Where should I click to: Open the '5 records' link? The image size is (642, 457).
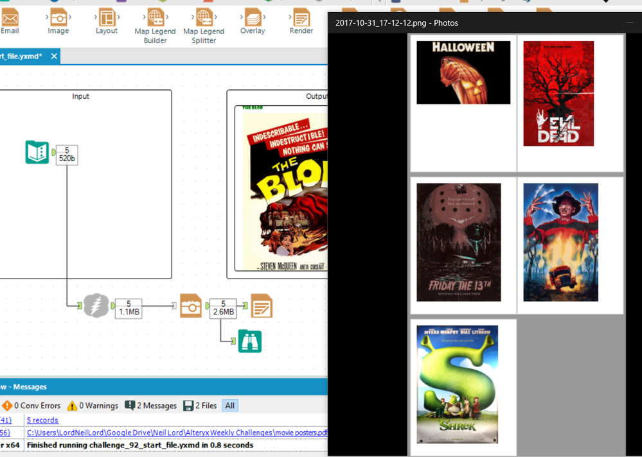click(x=42, y=420)
